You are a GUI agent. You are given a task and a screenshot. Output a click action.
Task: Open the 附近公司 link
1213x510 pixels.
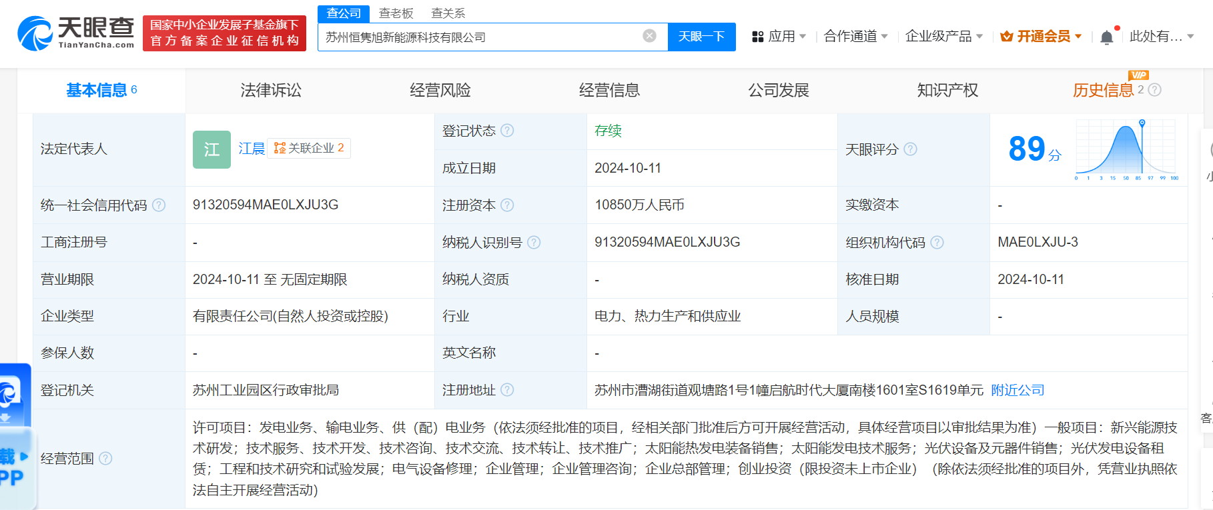point(1018,390)
